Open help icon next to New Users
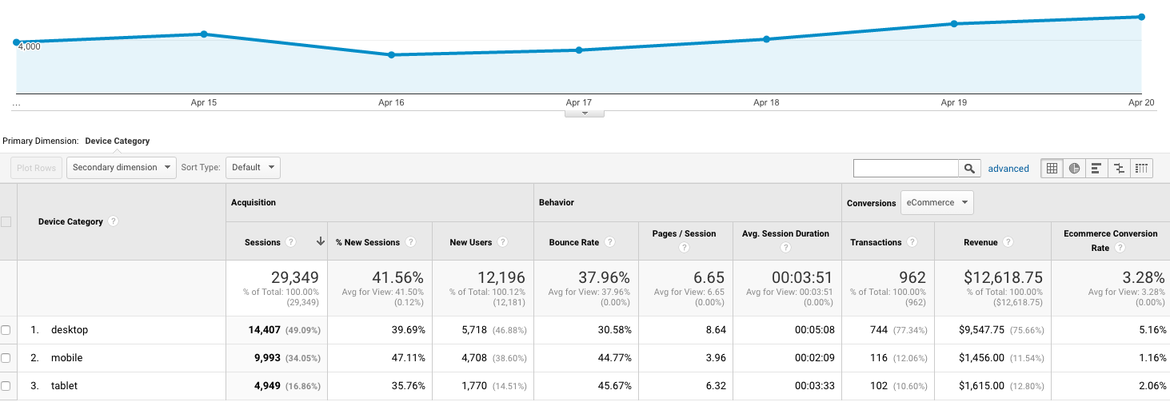The width and height of the screenshot is (1170, 402). coord(502,242)
